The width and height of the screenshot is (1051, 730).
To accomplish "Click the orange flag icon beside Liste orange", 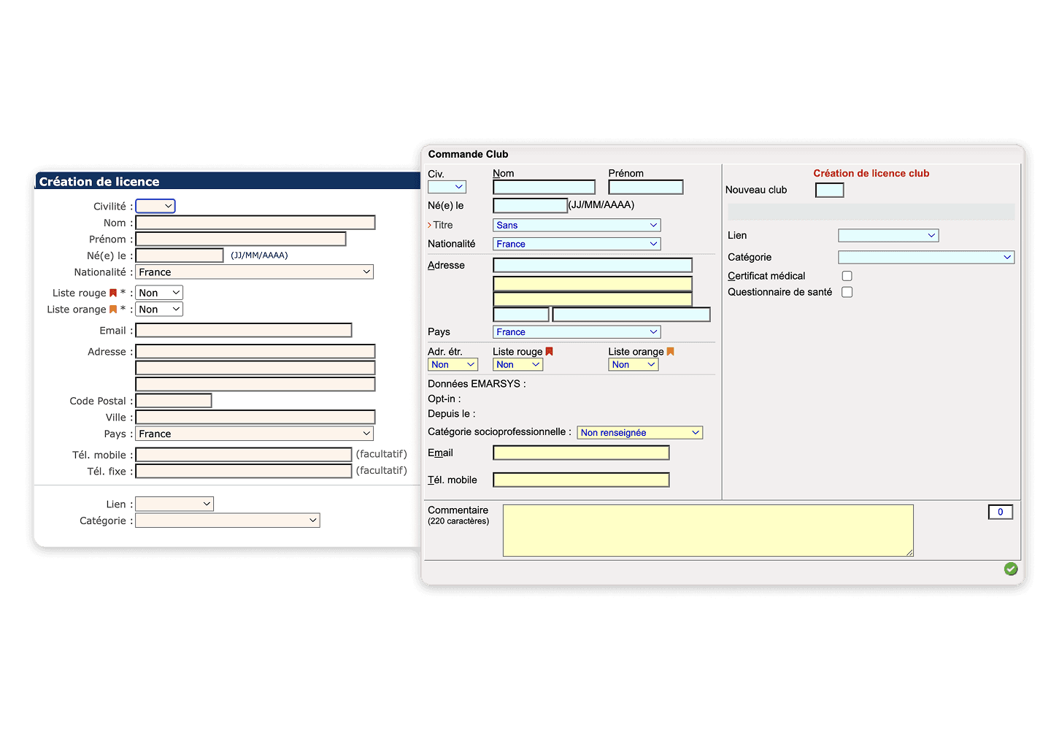I will pos(114,309).
